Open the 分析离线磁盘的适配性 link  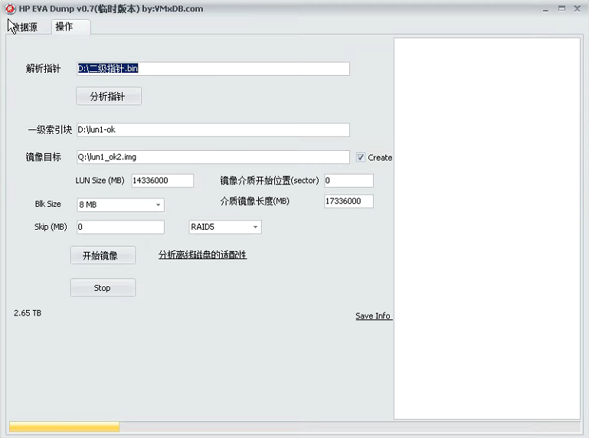[202, 255]
